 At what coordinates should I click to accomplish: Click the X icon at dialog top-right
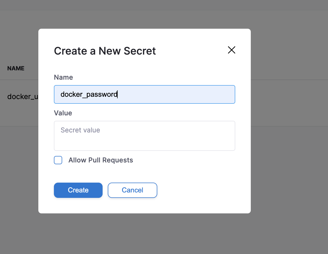[231, 50]
